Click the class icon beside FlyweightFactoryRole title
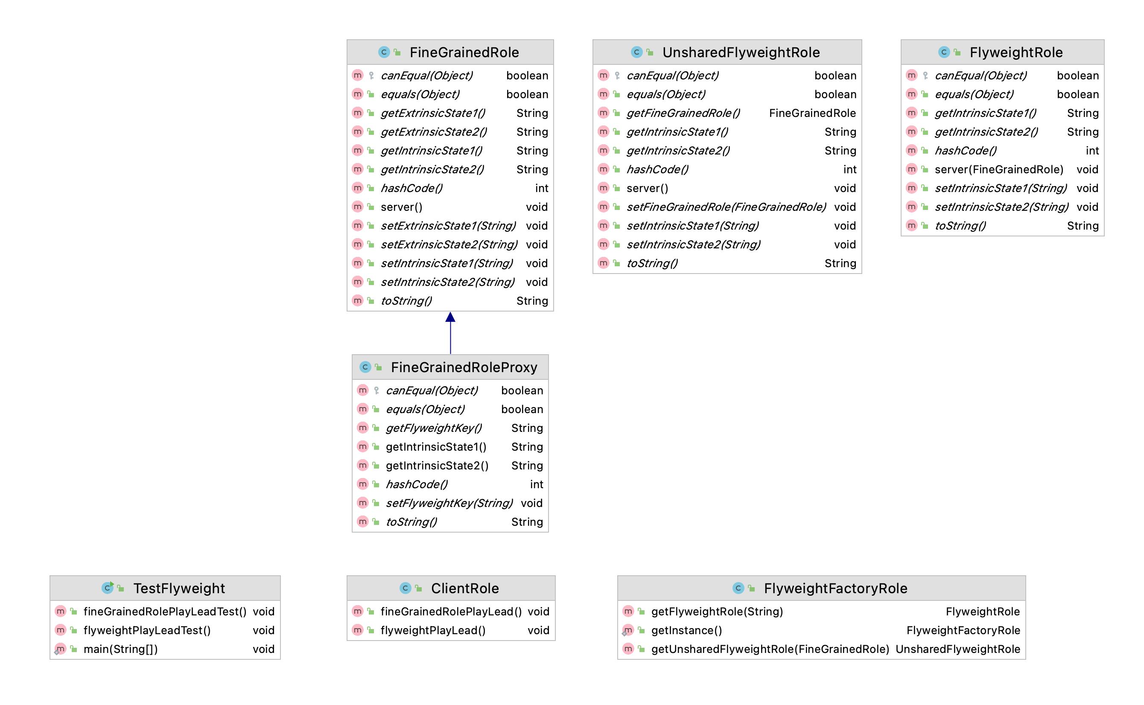 pos(738,588)
